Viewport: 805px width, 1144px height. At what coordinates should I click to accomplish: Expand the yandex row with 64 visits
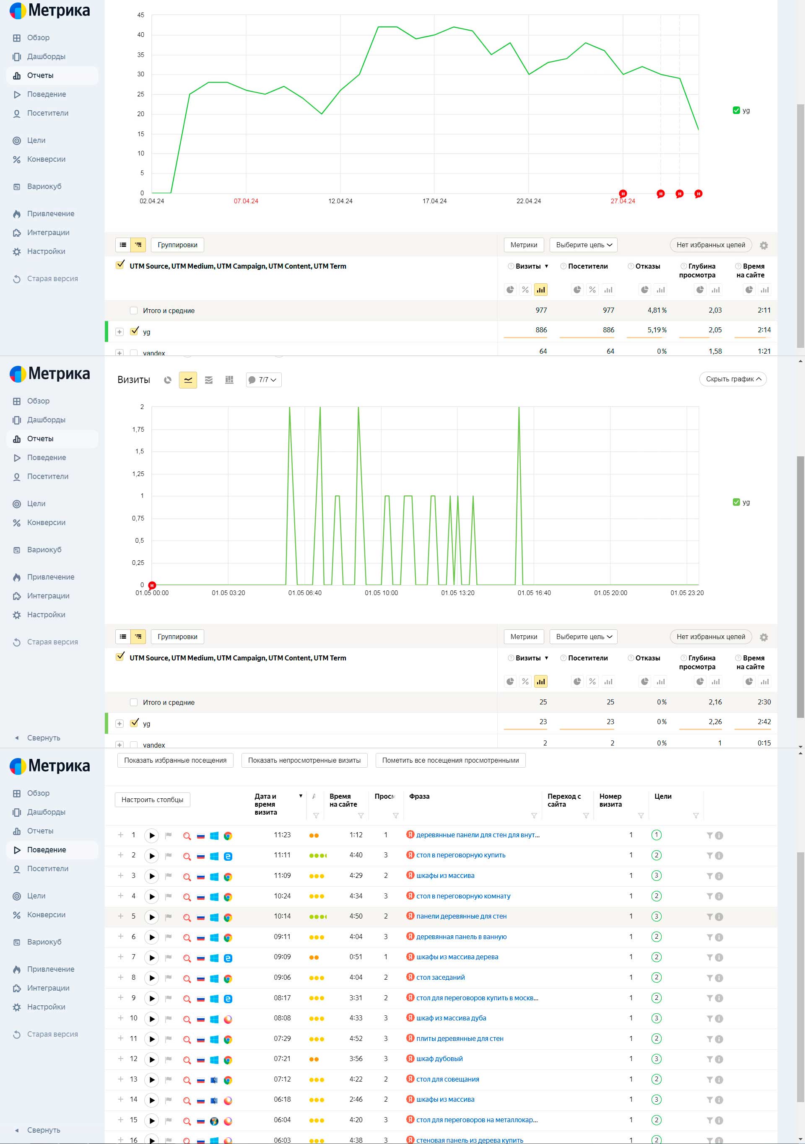pyautogui.click(x=119, y=353)
